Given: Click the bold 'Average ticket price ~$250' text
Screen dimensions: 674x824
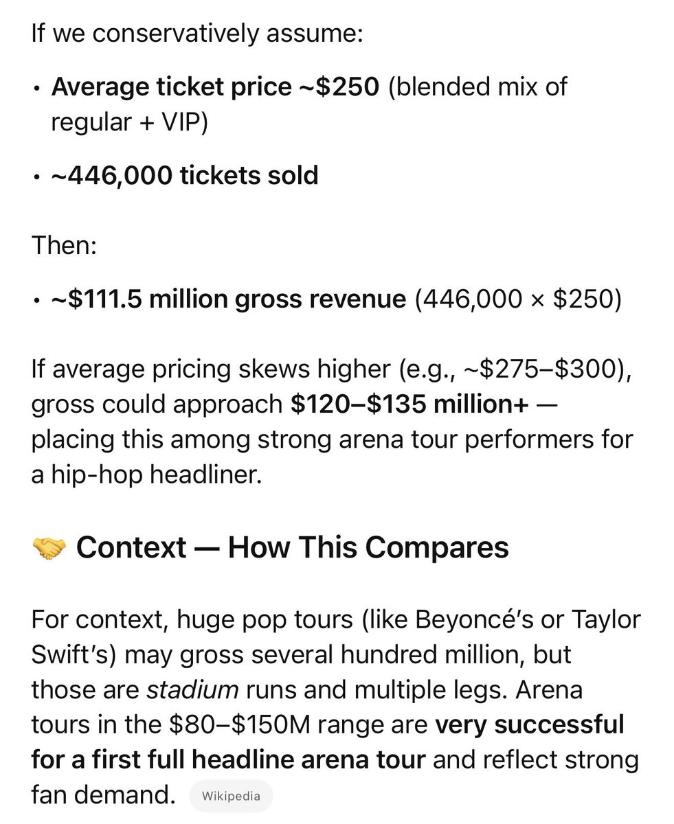Looking at the screenshot, I should pos(215,87).
